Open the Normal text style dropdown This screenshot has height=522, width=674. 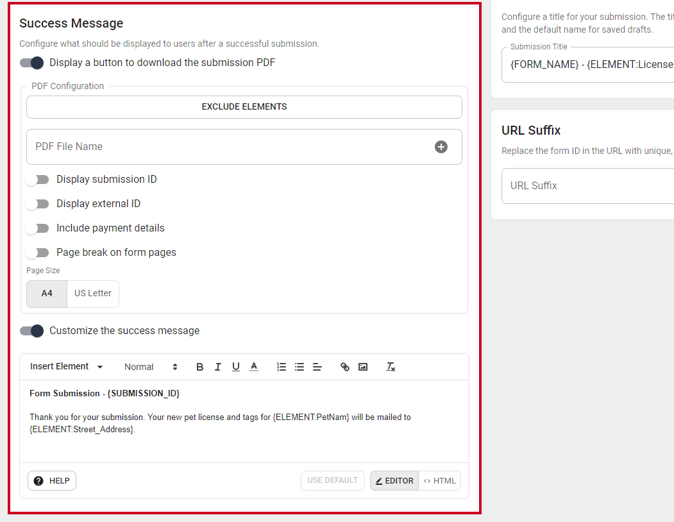click(x=151, y=367)
